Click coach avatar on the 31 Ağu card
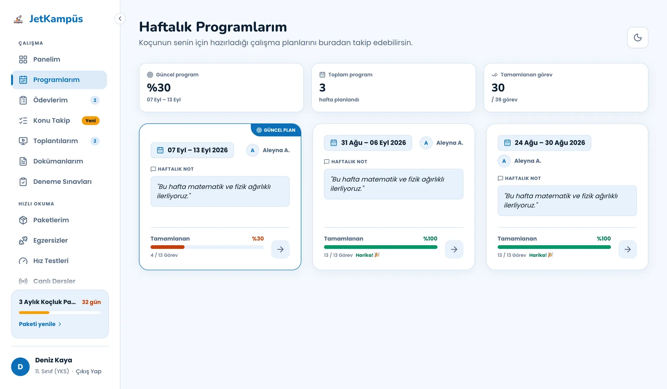This screenshot has width=667, height=389. [426, 143]
